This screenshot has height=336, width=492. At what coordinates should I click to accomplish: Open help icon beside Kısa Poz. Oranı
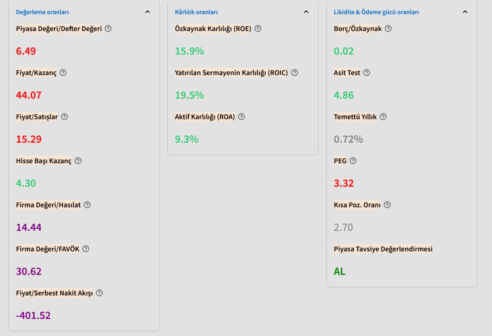point(387,205)
